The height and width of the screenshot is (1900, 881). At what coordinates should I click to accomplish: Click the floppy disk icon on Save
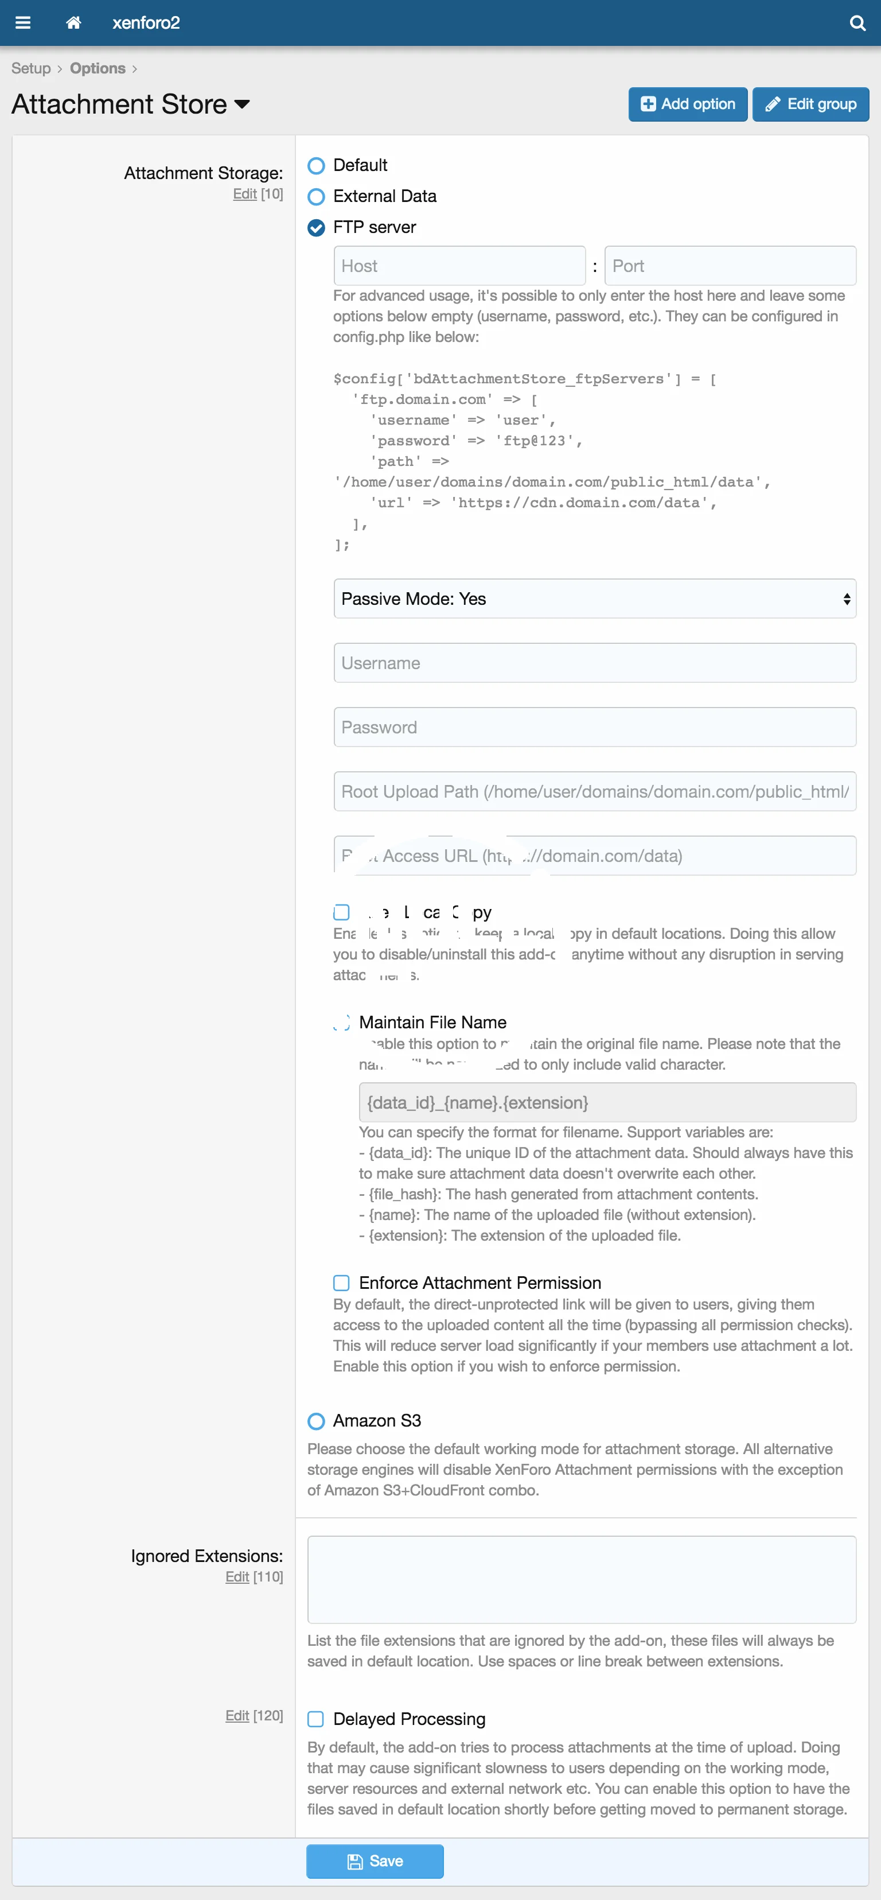point(354,1861)
